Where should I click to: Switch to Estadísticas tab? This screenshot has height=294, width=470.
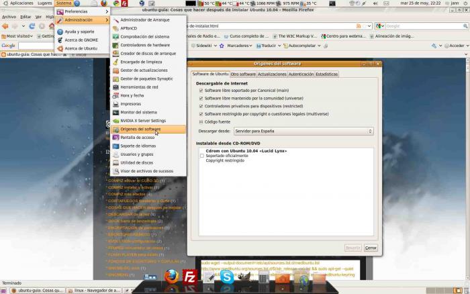coord(327,74)
